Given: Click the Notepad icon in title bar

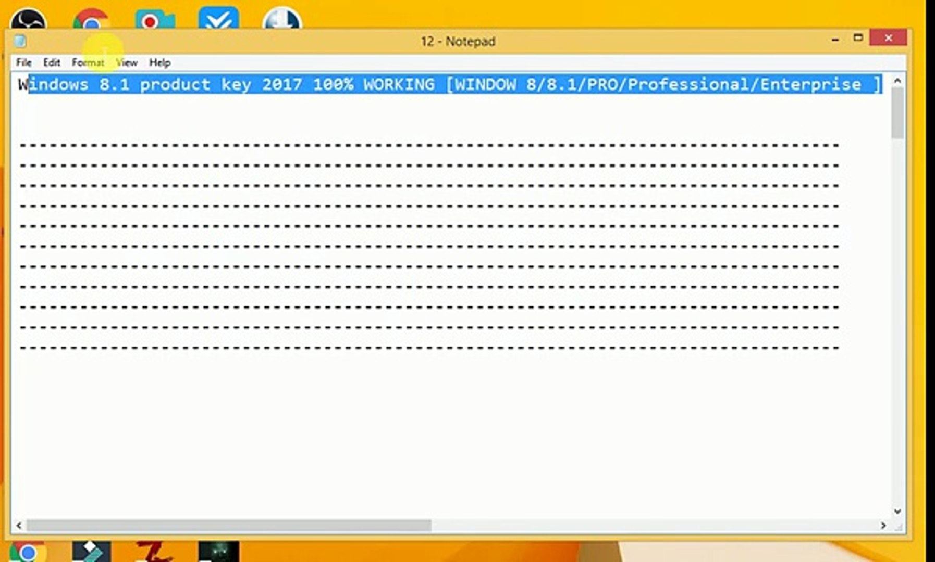Looking at the screenshot, I should tap(20, 41).
